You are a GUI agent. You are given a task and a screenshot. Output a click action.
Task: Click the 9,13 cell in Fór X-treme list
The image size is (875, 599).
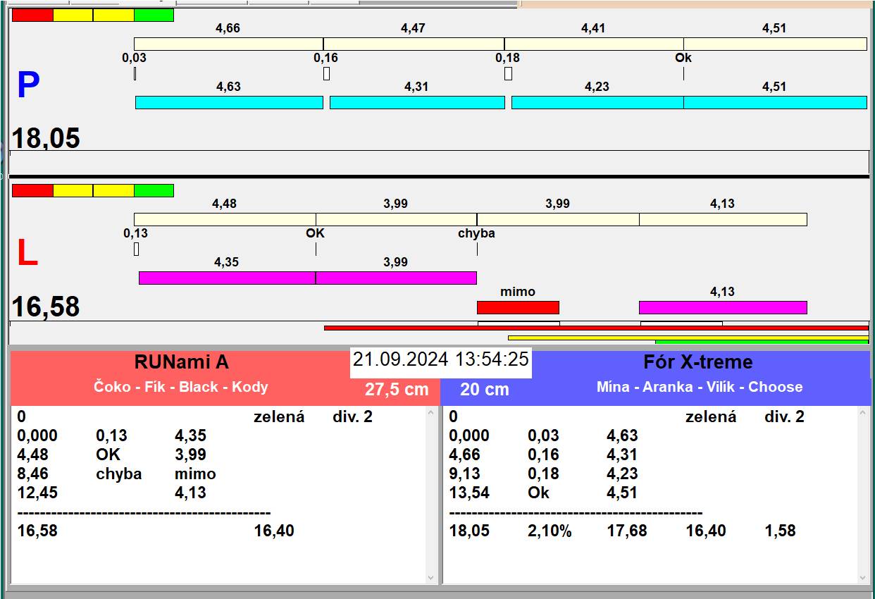(465, 474)
